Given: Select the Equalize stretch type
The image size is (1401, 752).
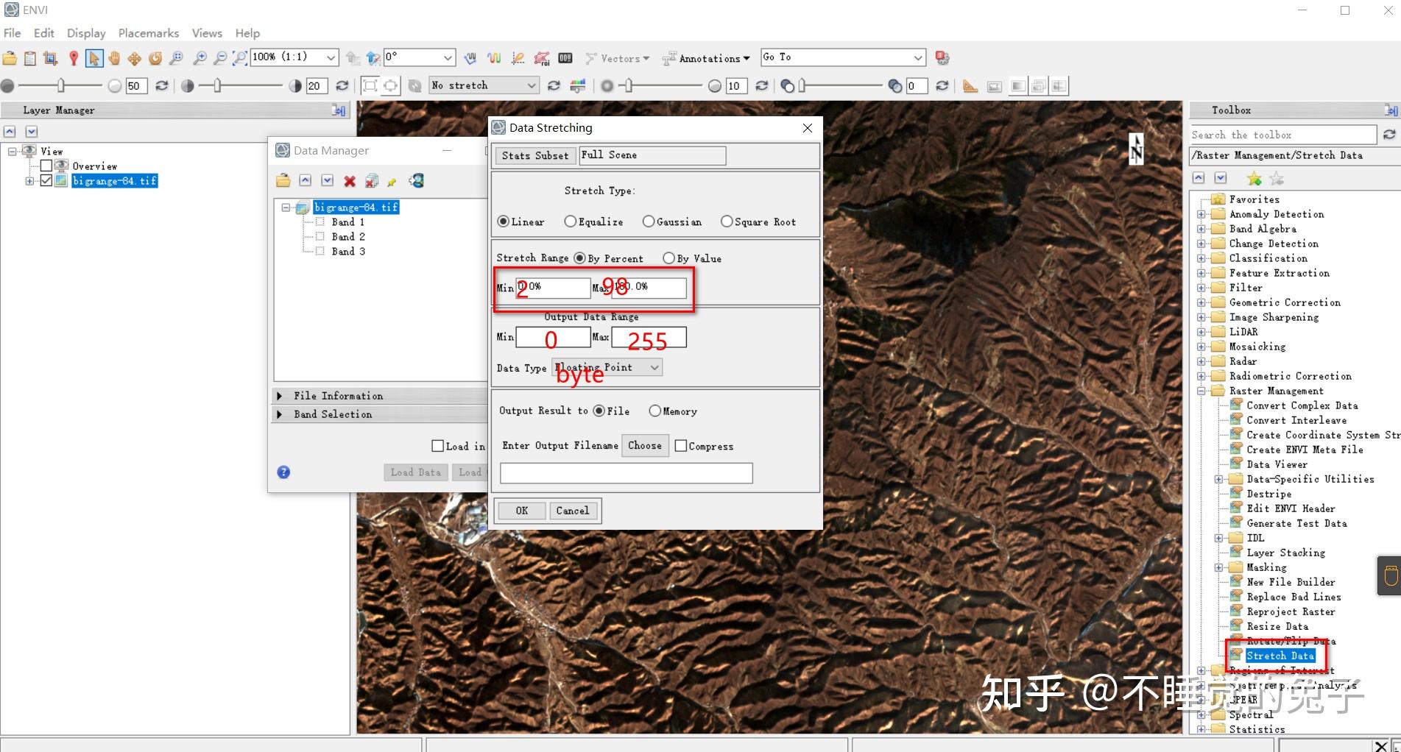Looking at the screenshot, I should [x=571, y=221].
